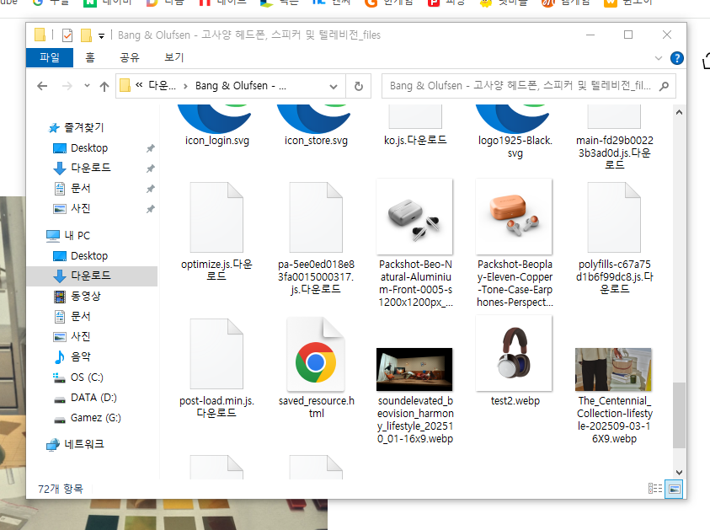Image resolution: width=710 pixels, height=530 pixels.
Task: Switch to details view layout icon
Action: tap(654, 489)
